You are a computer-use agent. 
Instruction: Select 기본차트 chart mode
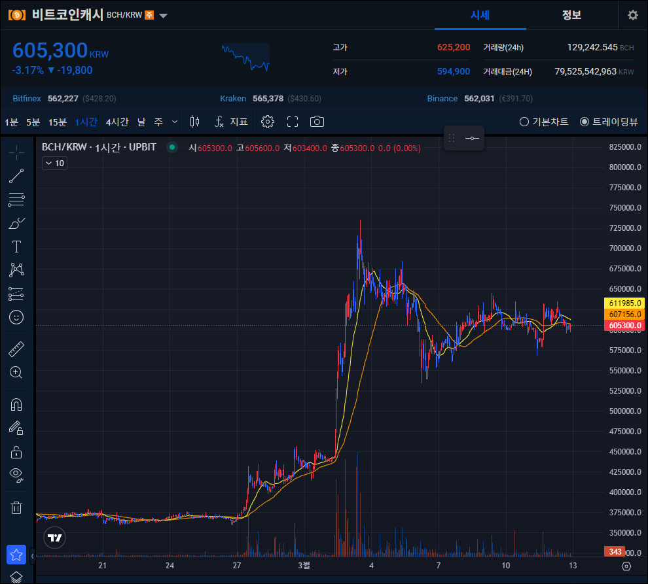click(544, 122)
